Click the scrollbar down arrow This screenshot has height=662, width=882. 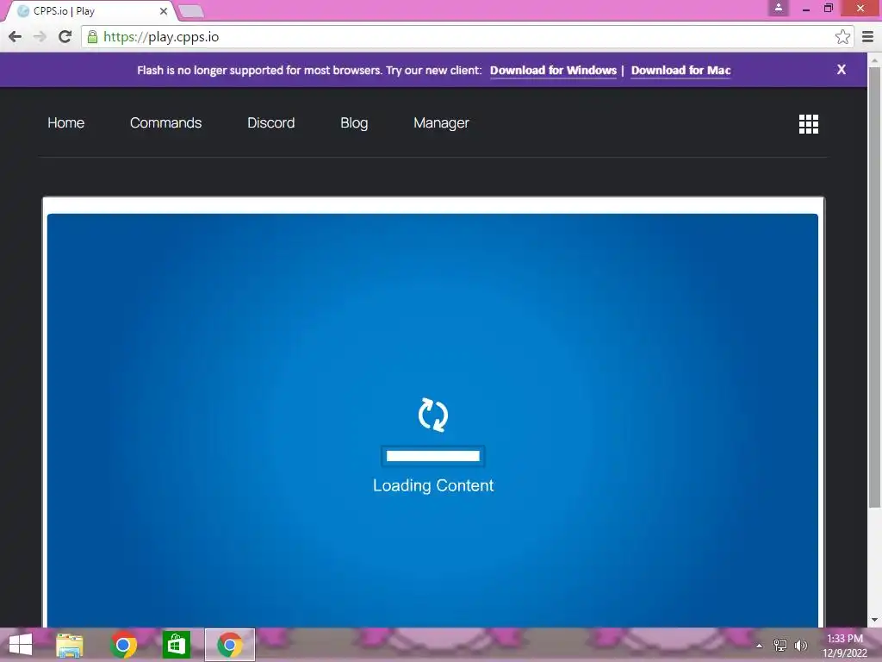874,620
